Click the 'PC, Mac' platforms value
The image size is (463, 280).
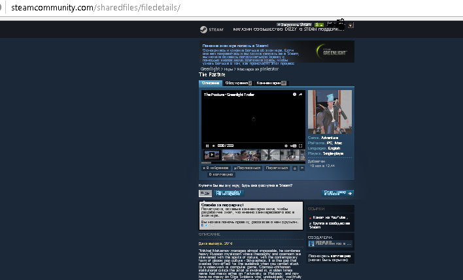[x=335, y=143]
